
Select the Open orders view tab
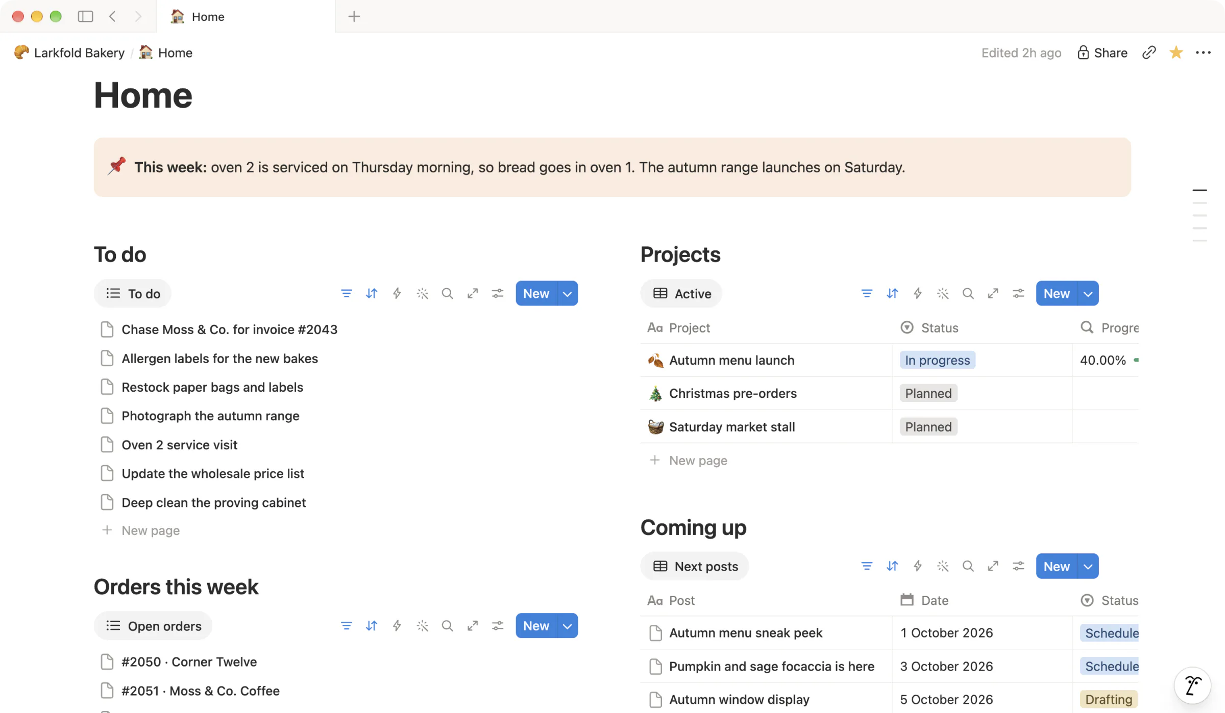click(153, 626)
